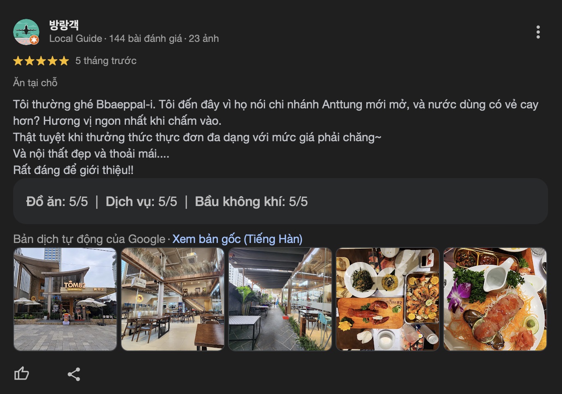
Task: Open overhead lobster and seafood table photo
Action: click(x=388, y=299)
